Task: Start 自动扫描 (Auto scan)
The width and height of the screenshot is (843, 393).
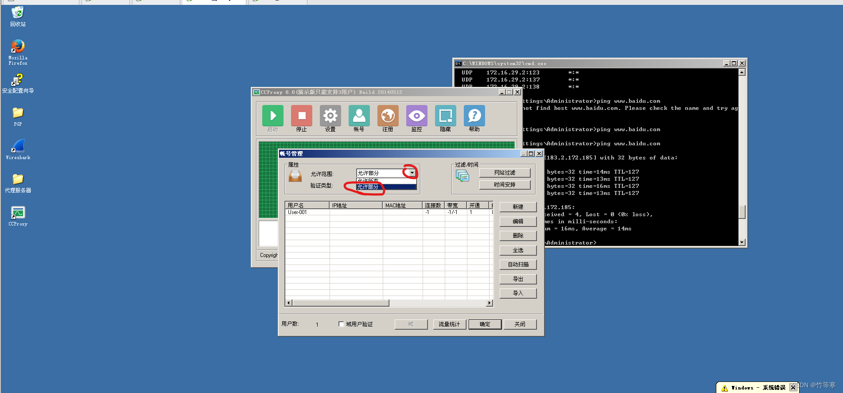Action: pos(518,265)
